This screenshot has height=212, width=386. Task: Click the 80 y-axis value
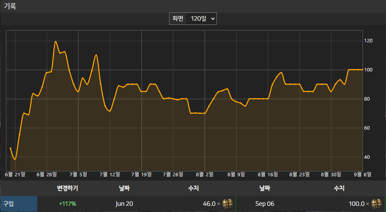pyautogui.click(x=367, y=99)
